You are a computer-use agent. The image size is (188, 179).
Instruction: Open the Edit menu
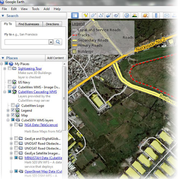pyautogui.click(x=14, y=9)
